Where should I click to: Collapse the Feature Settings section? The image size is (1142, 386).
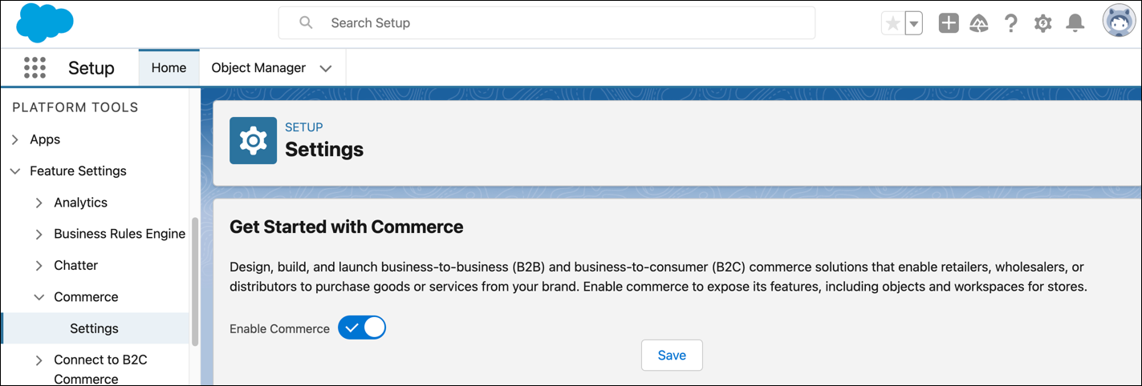coord(15,171)
